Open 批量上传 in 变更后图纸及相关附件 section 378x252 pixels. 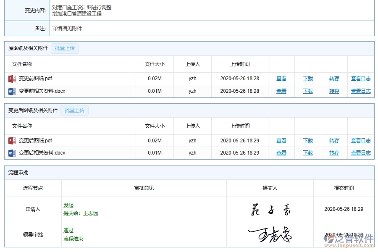(75, 110)
